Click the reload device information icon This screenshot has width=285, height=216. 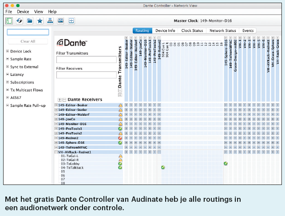pyautogui.click(x=20, y=20)
